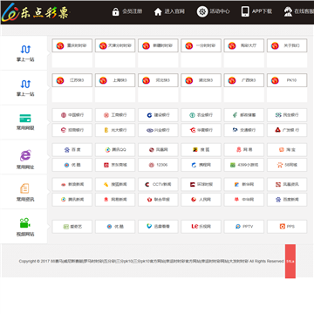Image resolution: width=314 pixels, height=314 pixels.
Task: Open the 交通银行 bank link
Action: pyautogui.click(x=244, y=130)
